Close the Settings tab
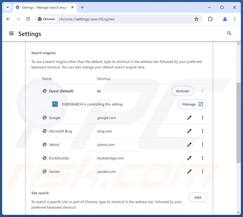The height and width of the screenshot is (217, 243). 72,7
